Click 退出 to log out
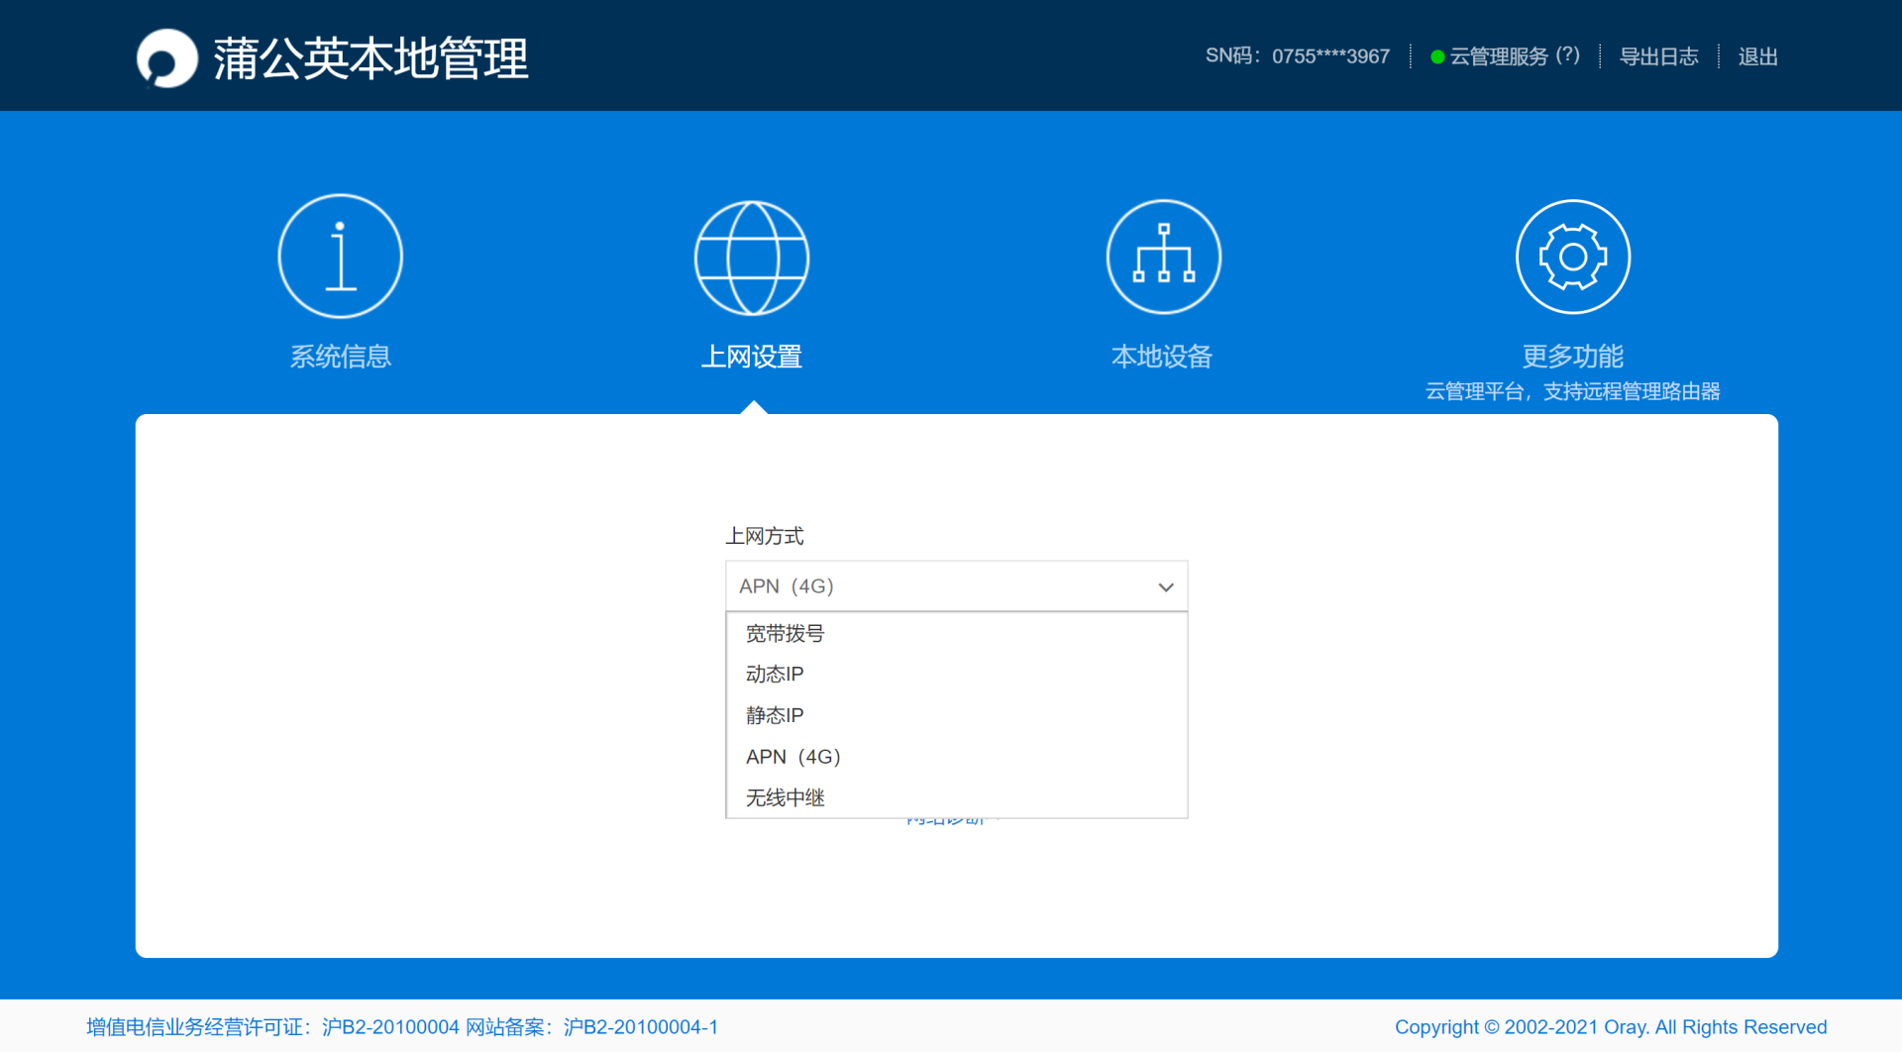The width and height of the screenshot is (1902, 1052). 1757,56
